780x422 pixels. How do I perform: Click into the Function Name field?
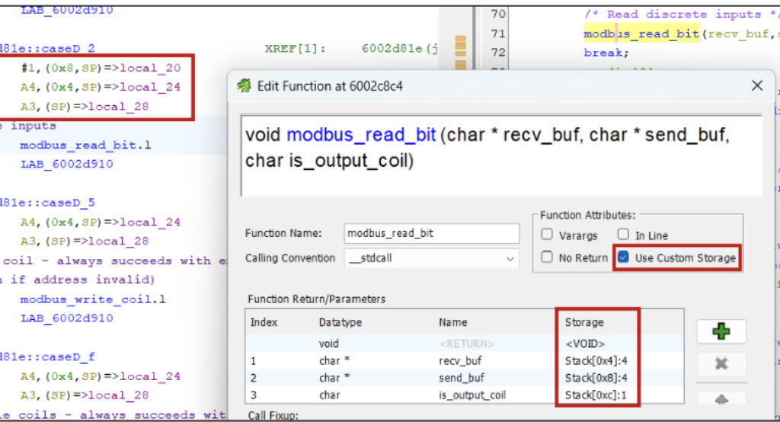431,233
